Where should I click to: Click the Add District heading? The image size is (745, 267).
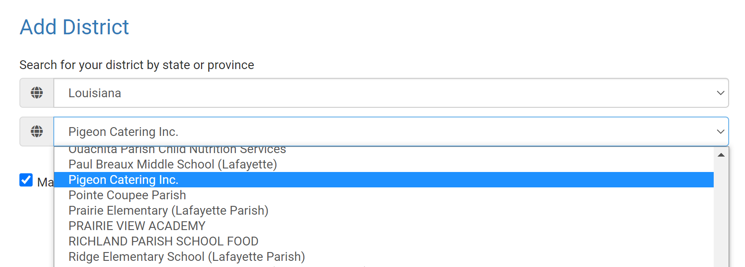[x=74, y=27]
